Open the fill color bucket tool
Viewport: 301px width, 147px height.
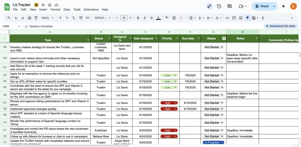167,18
